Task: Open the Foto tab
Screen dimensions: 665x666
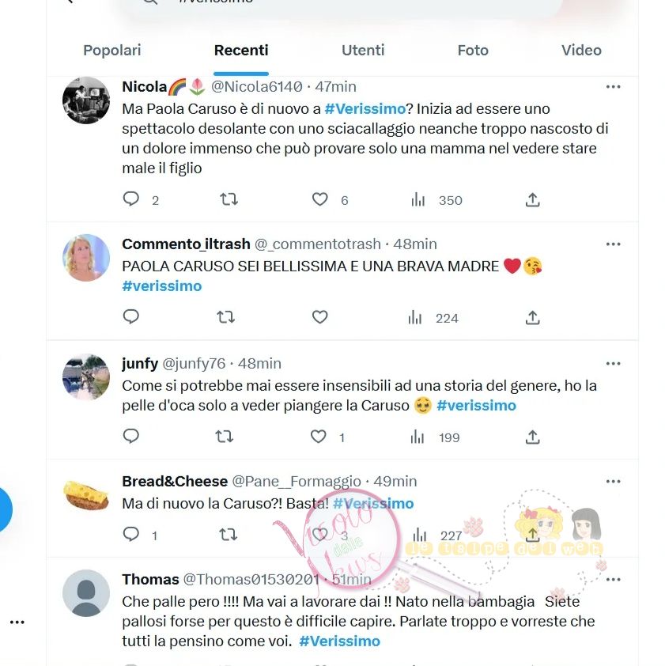Action: 473,50
